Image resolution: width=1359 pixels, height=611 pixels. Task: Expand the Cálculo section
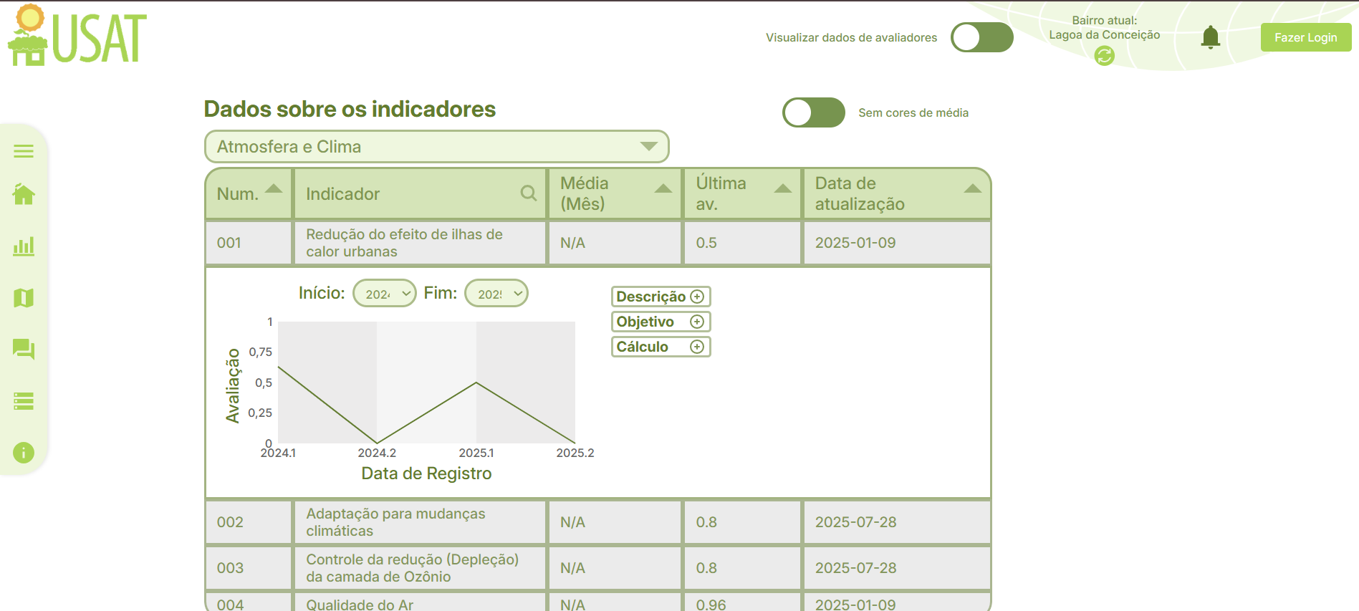(661, 347)
